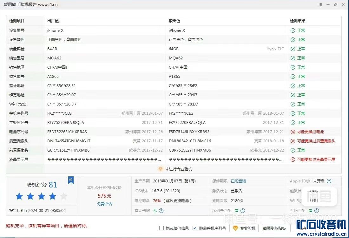Click the factory 蓝牙地址 value ending 28:F2
This screenshot has width=349, height=238.
(62, 86)
